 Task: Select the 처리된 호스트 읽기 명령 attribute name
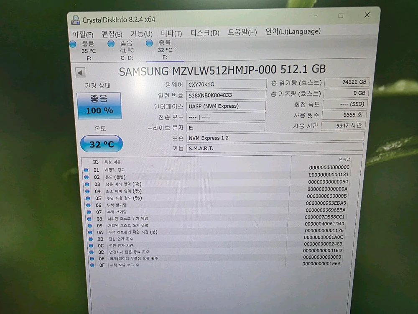click(x=127, y=219)
